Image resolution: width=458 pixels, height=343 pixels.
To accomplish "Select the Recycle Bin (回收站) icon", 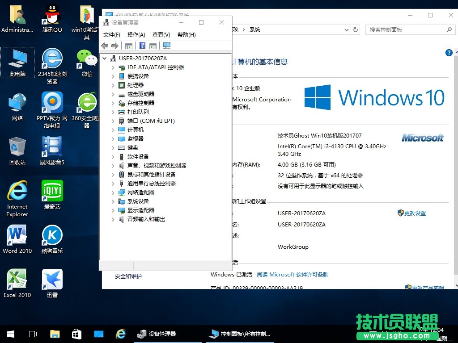I will [x=17, y=151].
